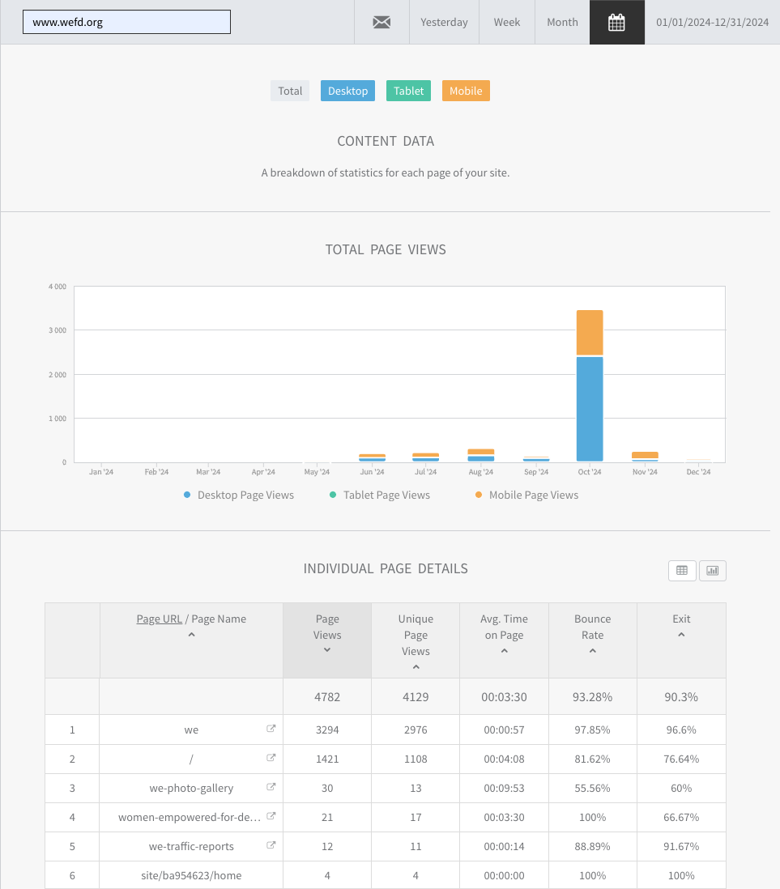Open external link for we-traffic-reports
The height and width of the screenshot is (889, 780).
tap(271, 844)
